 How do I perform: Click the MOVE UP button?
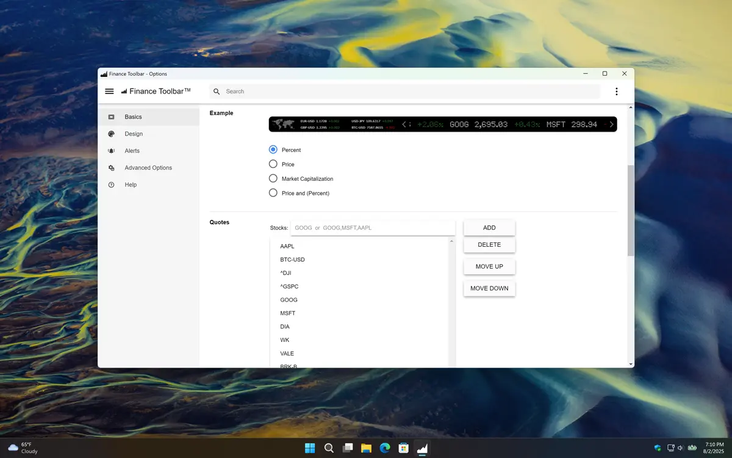[x=489, y=267]
